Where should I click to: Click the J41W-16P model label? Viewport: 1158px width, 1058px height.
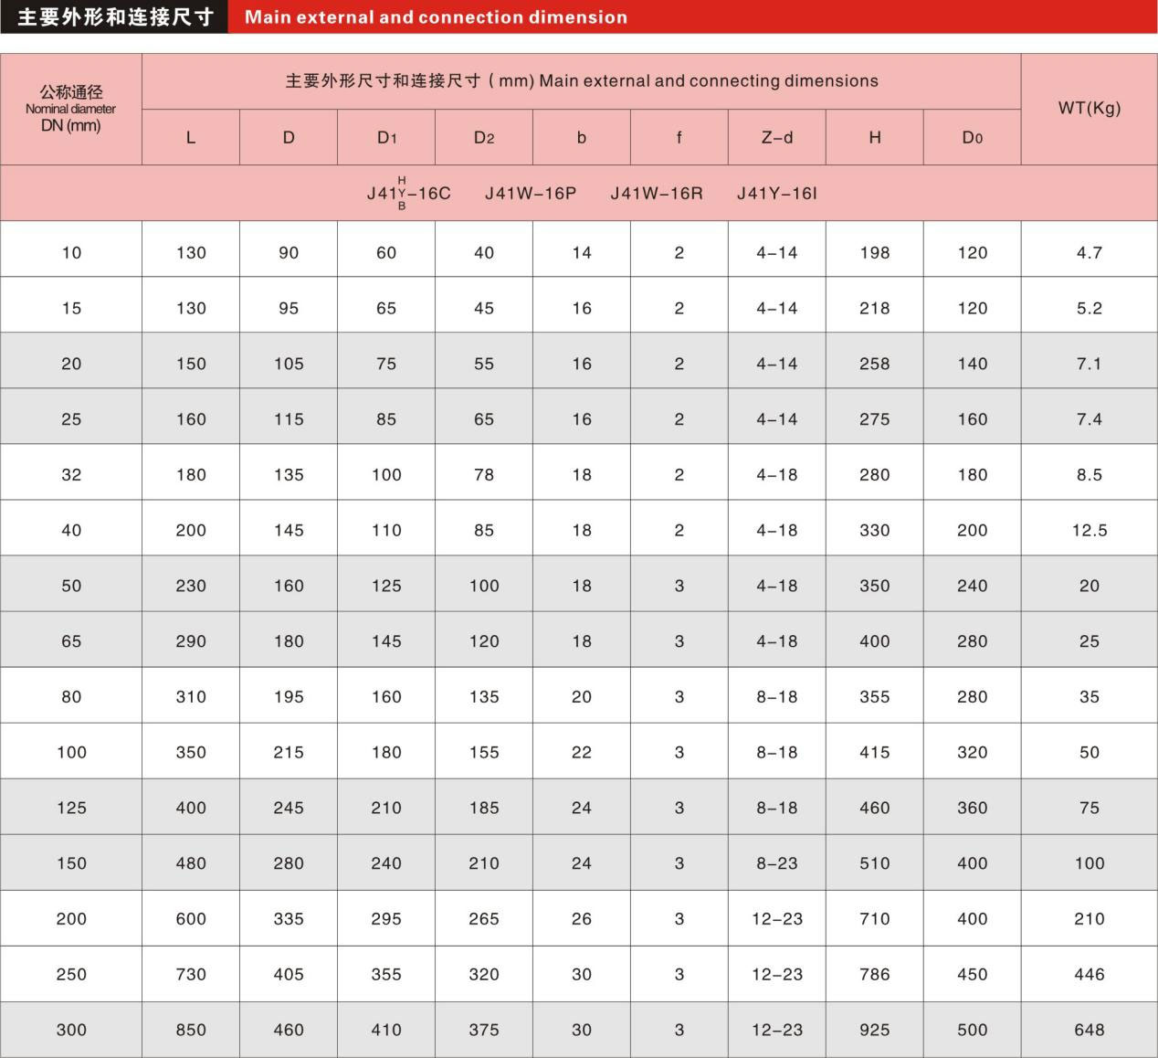click(x=531, y=193)
